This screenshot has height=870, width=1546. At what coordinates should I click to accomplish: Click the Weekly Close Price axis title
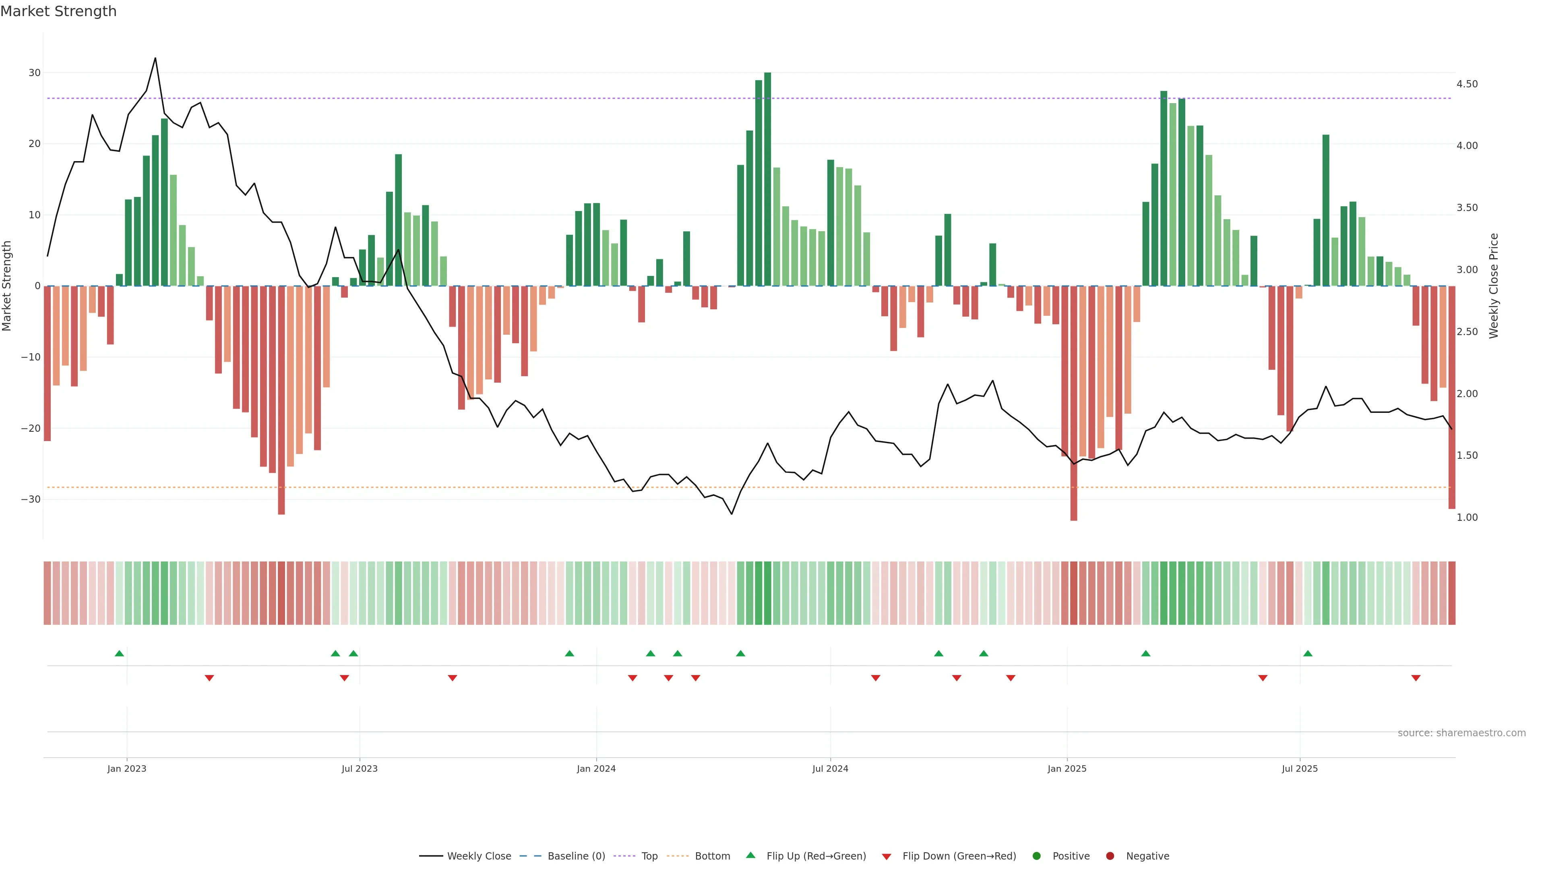1494,286
